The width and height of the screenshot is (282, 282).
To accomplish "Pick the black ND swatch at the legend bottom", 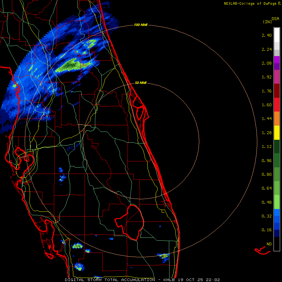I will point(277,244).
